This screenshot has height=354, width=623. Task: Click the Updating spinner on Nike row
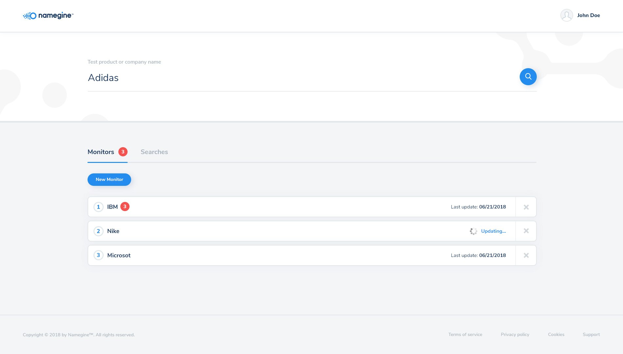click(x=473, y=231)
